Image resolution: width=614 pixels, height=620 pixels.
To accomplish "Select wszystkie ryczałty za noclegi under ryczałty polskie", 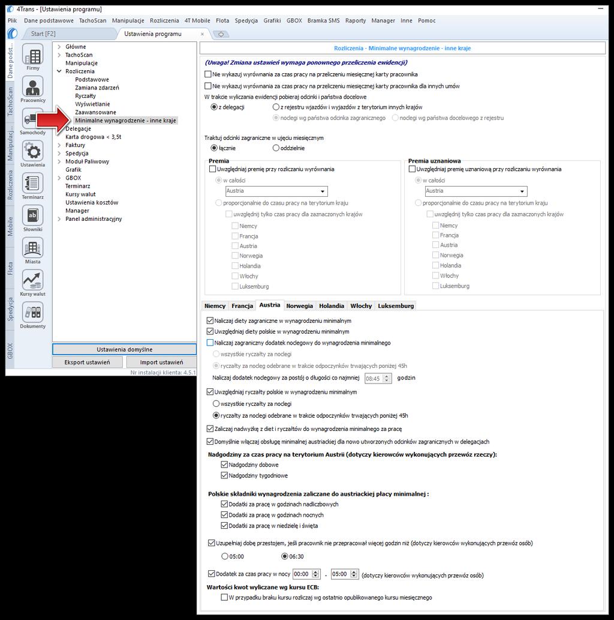I will tap(216, 404).
